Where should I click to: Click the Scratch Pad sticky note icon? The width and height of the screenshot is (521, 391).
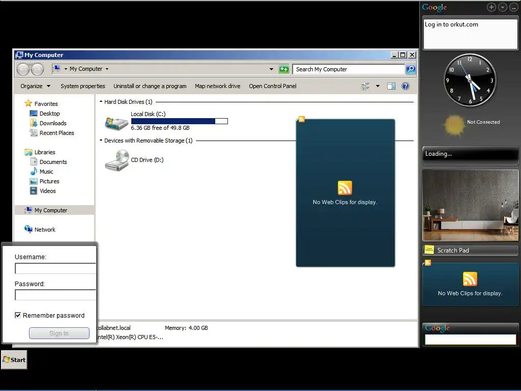[x=429, y=250]
